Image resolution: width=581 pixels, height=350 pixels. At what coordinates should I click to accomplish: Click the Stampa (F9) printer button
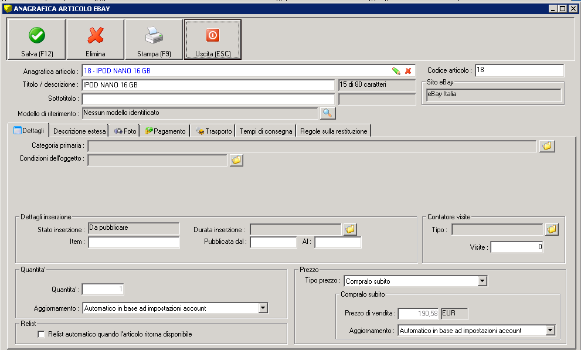154,39
